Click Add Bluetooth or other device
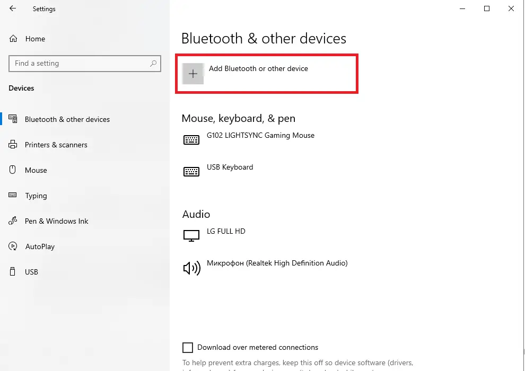Screen dimensions: 525x371 258,68
